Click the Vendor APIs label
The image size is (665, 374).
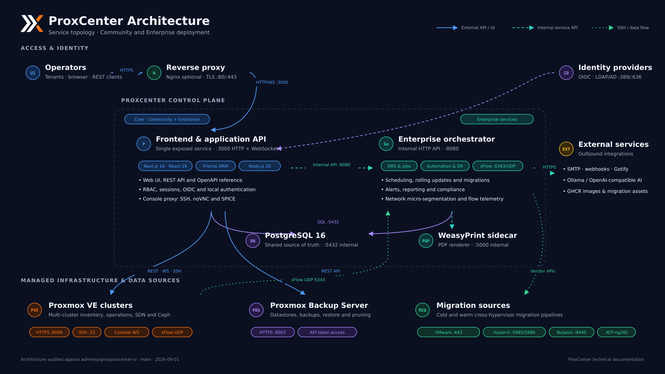coord(543,271)
